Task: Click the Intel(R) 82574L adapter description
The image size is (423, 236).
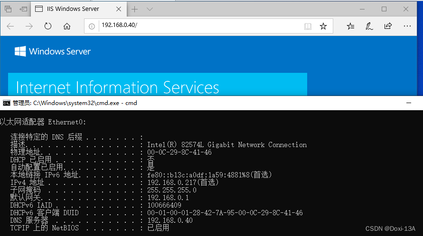Action: coord(227,145)
